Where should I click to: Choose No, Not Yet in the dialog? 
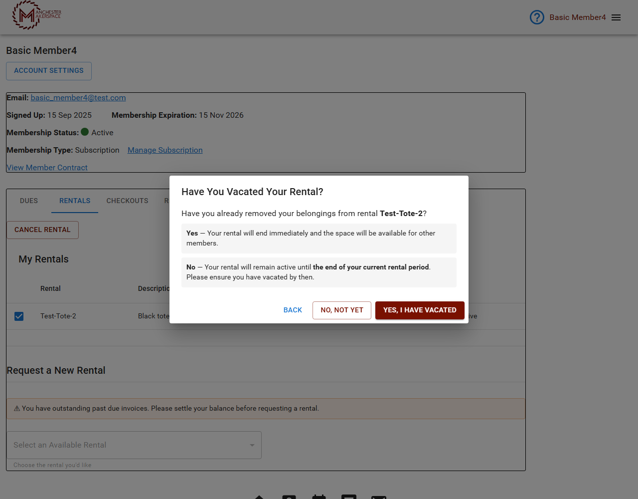pyautogui.click(x=342, y=310)
